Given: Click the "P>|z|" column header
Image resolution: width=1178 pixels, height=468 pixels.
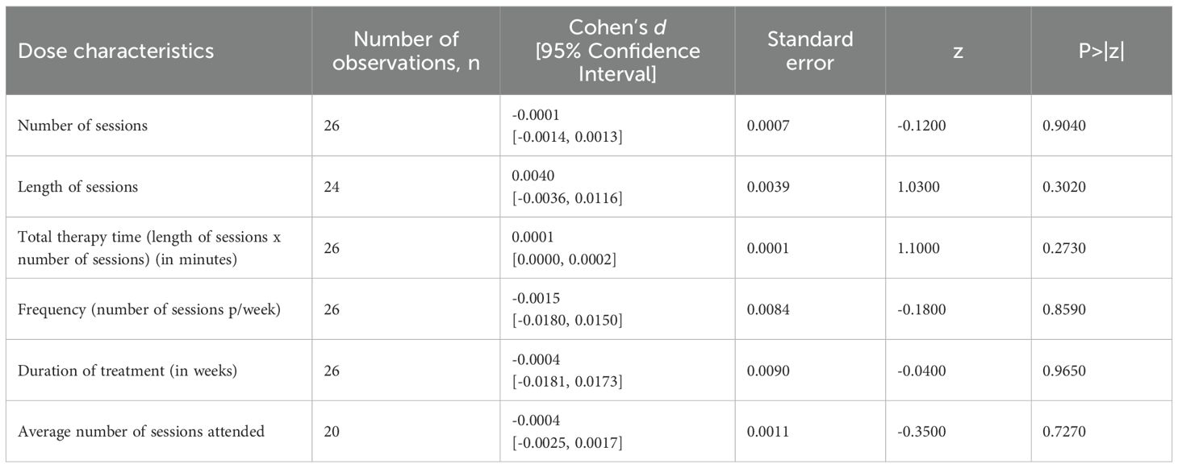Looking at the screenshot, I should (x=1101, y=51).
